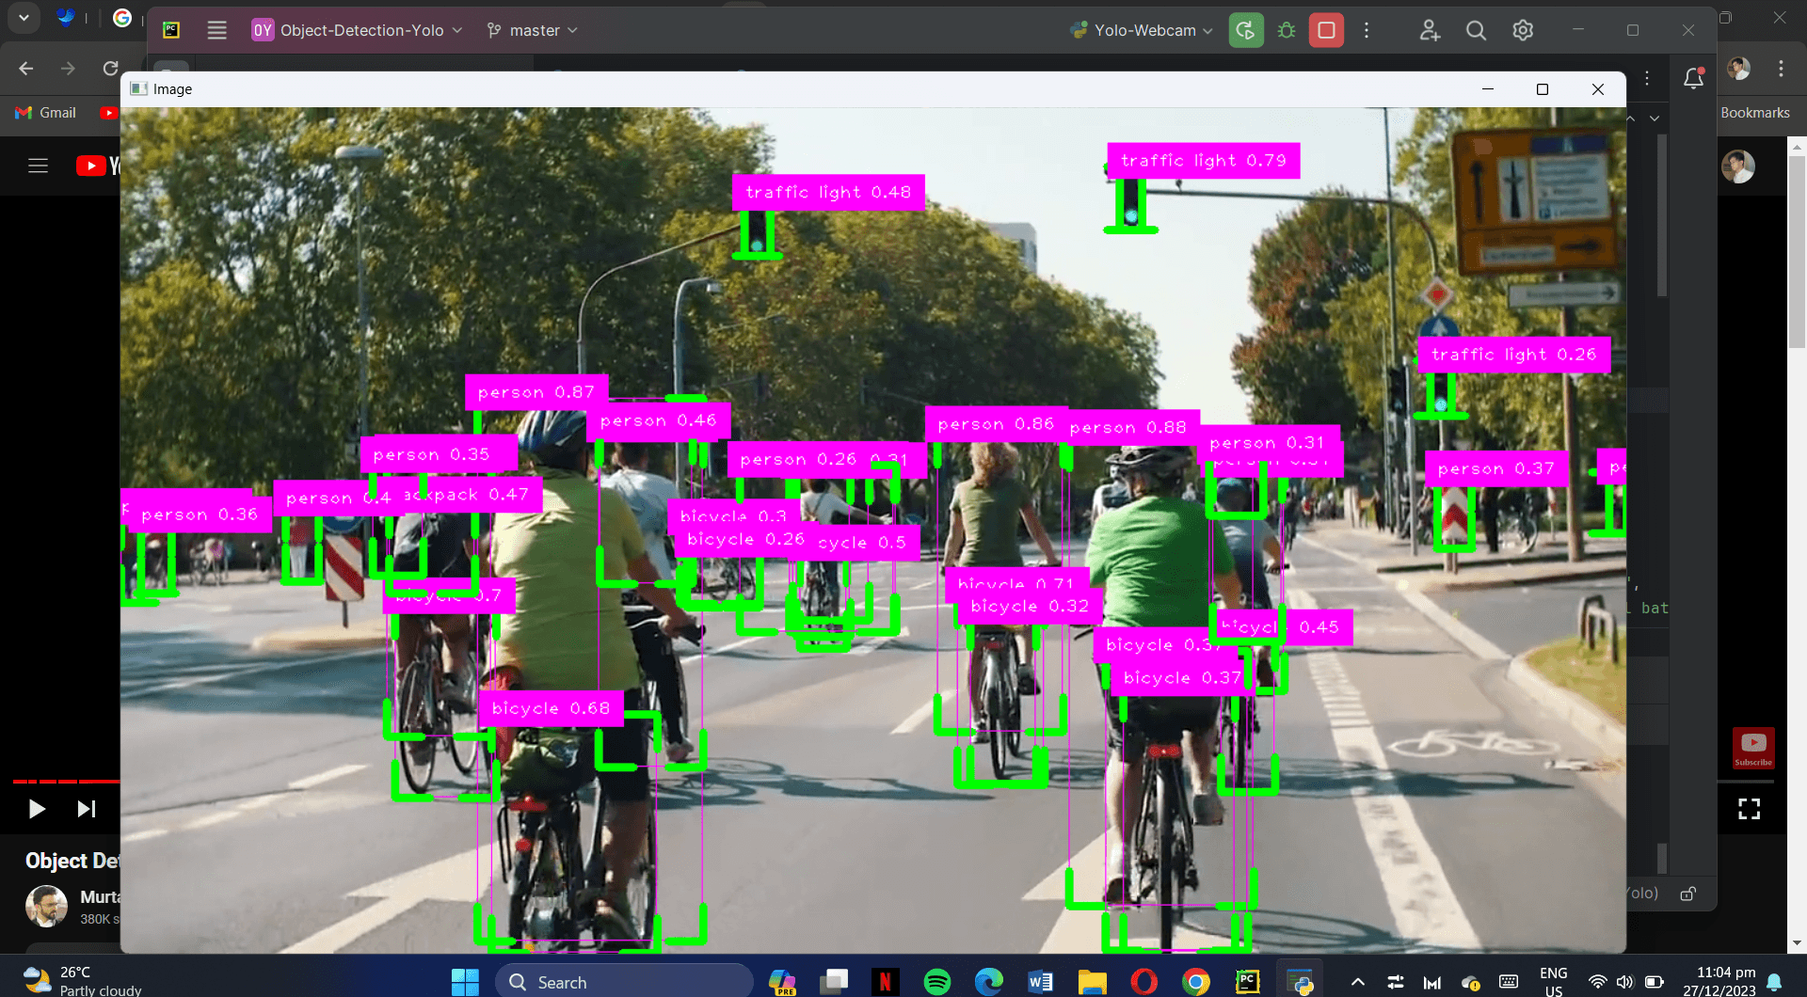The image size is (1807, 997).
Task: Open the clock showing 11:04 pm
Action: coord(1720,981)
